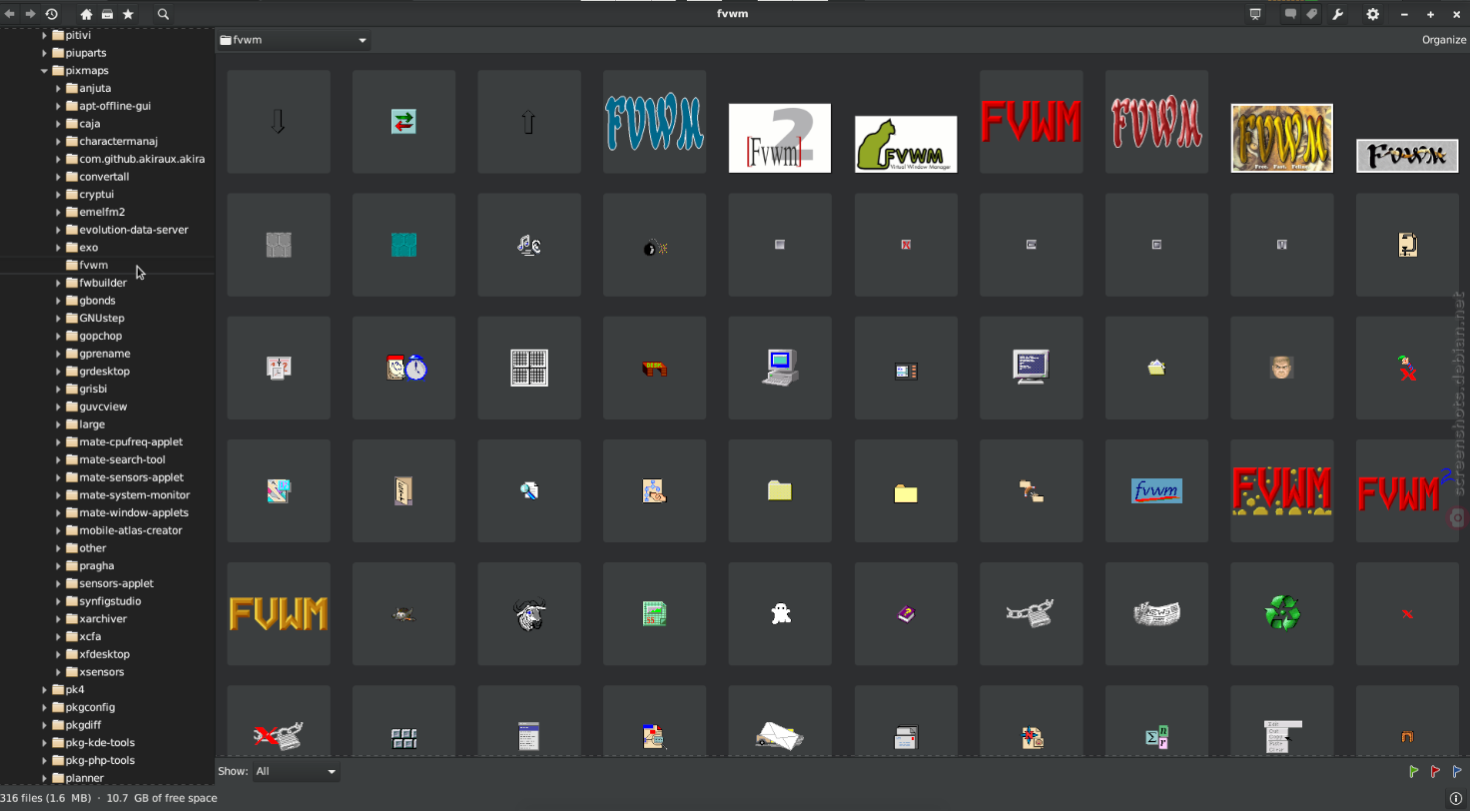The height and width of the screenshot is (811, 1470).
Task: Open the gear settings menu
Action: pyautogui.click(x=1373, y=14)
